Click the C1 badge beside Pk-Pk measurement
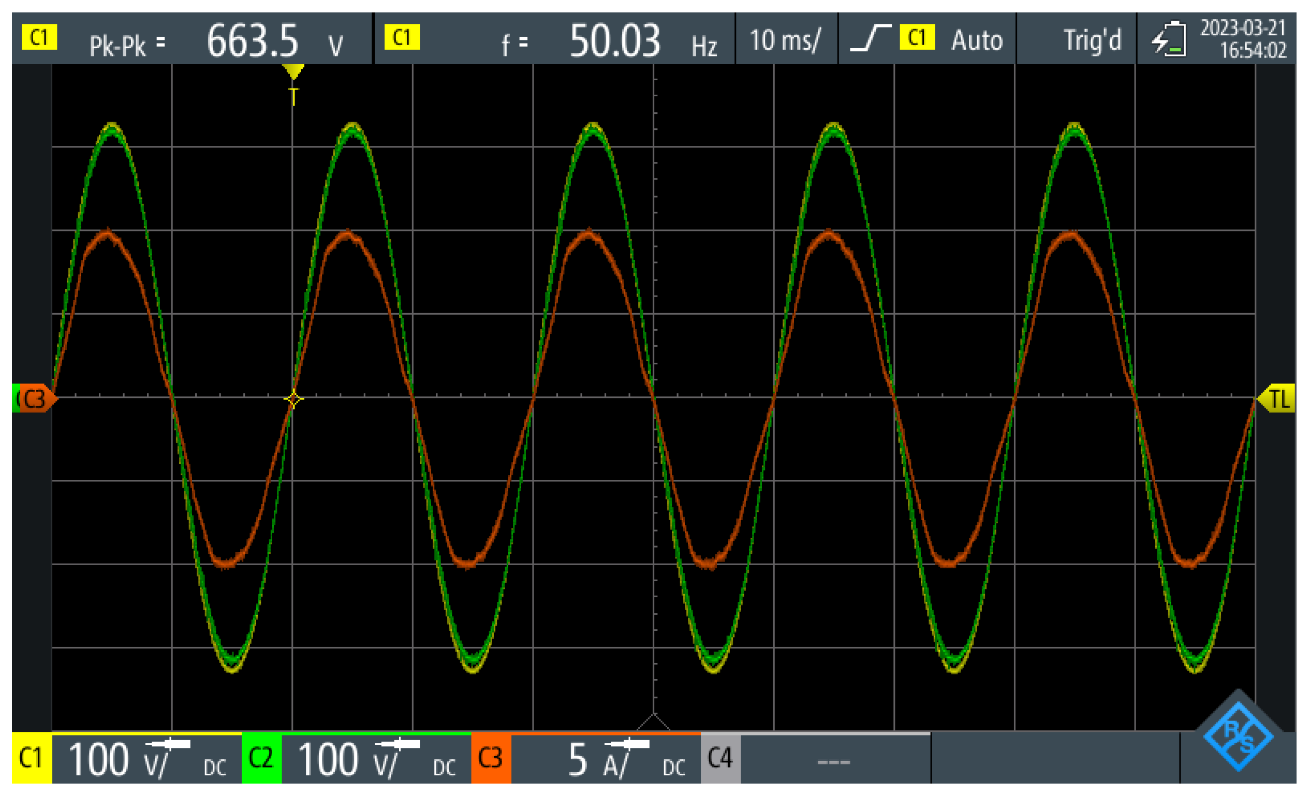The height and width of the screenshot is (796, 1310). click(39, 37)
